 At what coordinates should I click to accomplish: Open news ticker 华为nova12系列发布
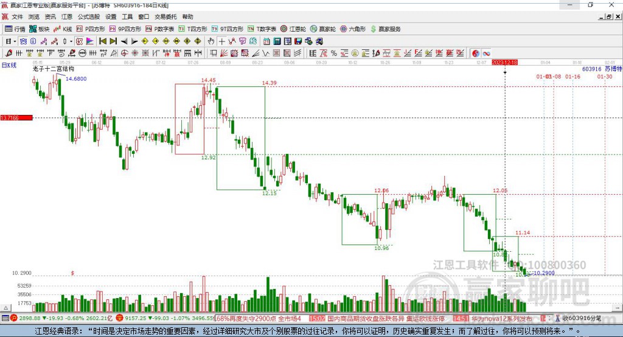point(501,318)
